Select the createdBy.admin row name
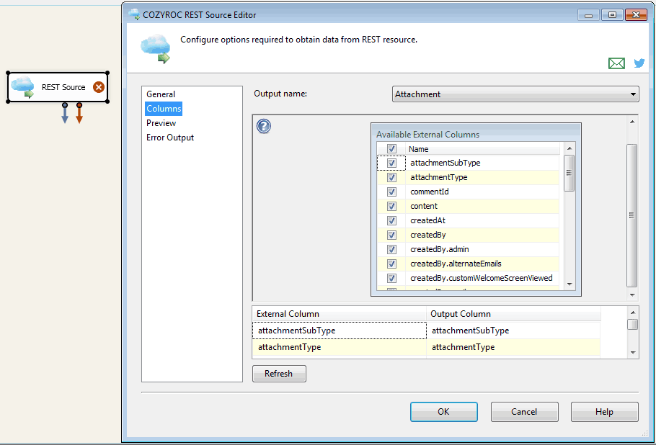The height and width of the screenshot is (445, 656). 439,249
